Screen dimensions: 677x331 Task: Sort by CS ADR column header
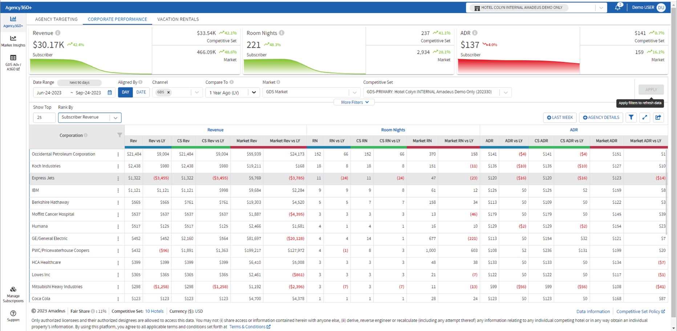click(x=541, y=141)
